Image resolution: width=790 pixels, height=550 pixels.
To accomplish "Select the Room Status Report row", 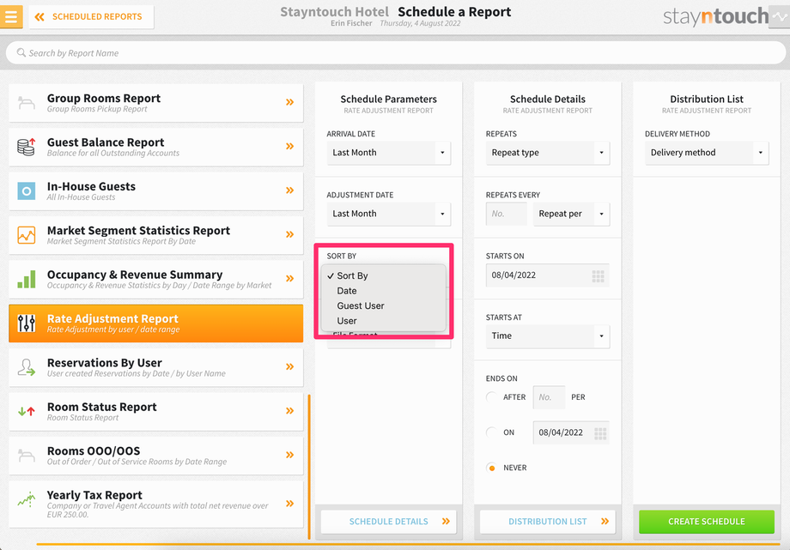I will click(x=155, y=412).
